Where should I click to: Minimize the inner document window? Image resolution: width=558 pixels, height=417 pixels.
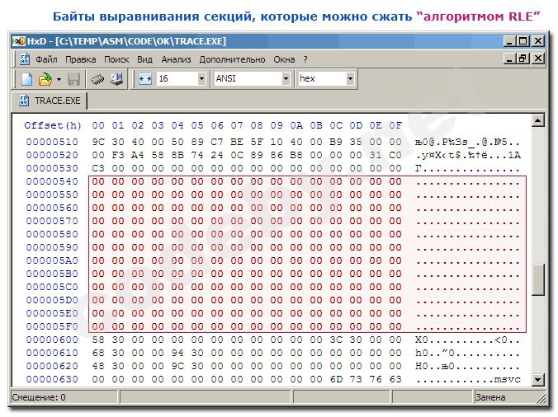[x=509, y=59]
